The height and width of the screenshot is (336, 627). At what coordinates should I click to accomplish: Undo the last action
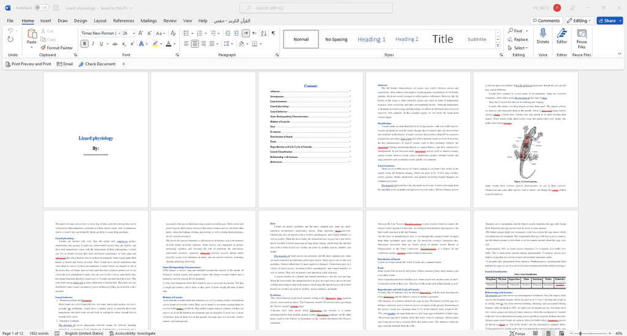pyautogui.click(x=10, y=31)
